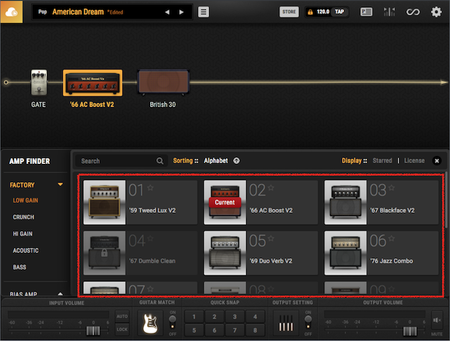Image resolution: width=450 pixels, height=341 pixels.
Task: Select the BASS category
Action: coord(19,267)
